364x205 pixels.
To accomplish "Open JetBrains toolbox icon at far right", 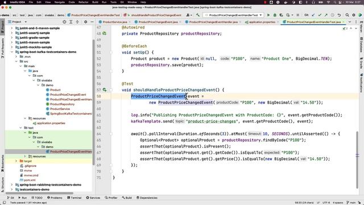I will pos(360,15).
